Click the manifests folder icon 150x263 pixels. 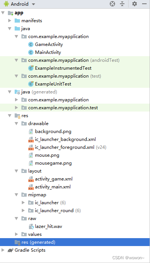point(17,21)
